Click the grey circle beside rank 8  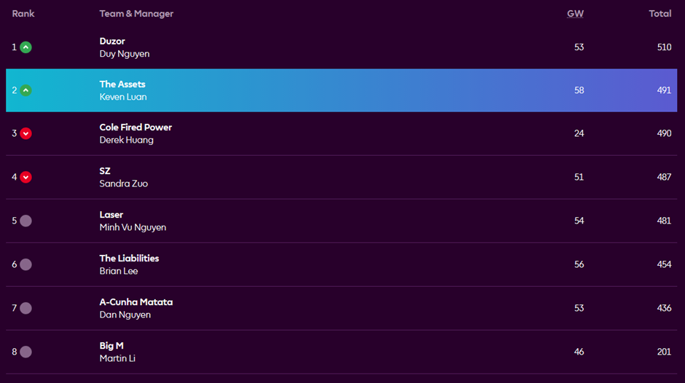(x=26, y=352)
